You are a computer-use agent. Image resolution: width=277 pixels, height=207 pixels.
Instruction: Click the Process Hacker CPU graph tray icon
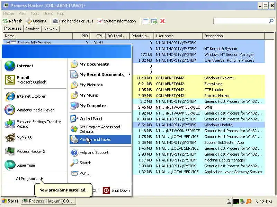[x=236, y=201]
